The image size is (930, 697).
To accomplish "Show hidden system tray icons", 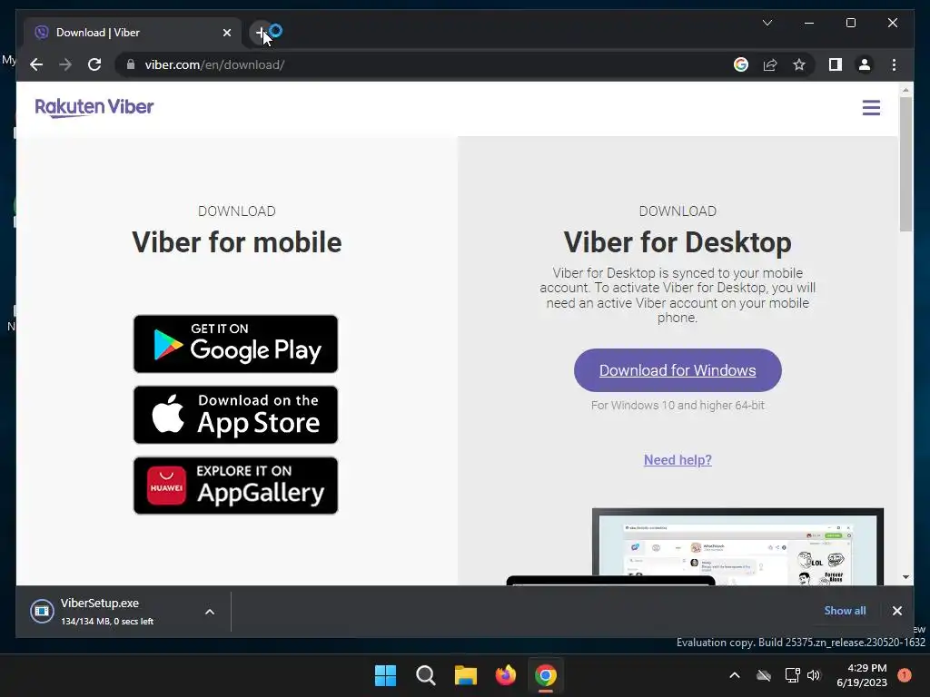I will click(734, 675).
